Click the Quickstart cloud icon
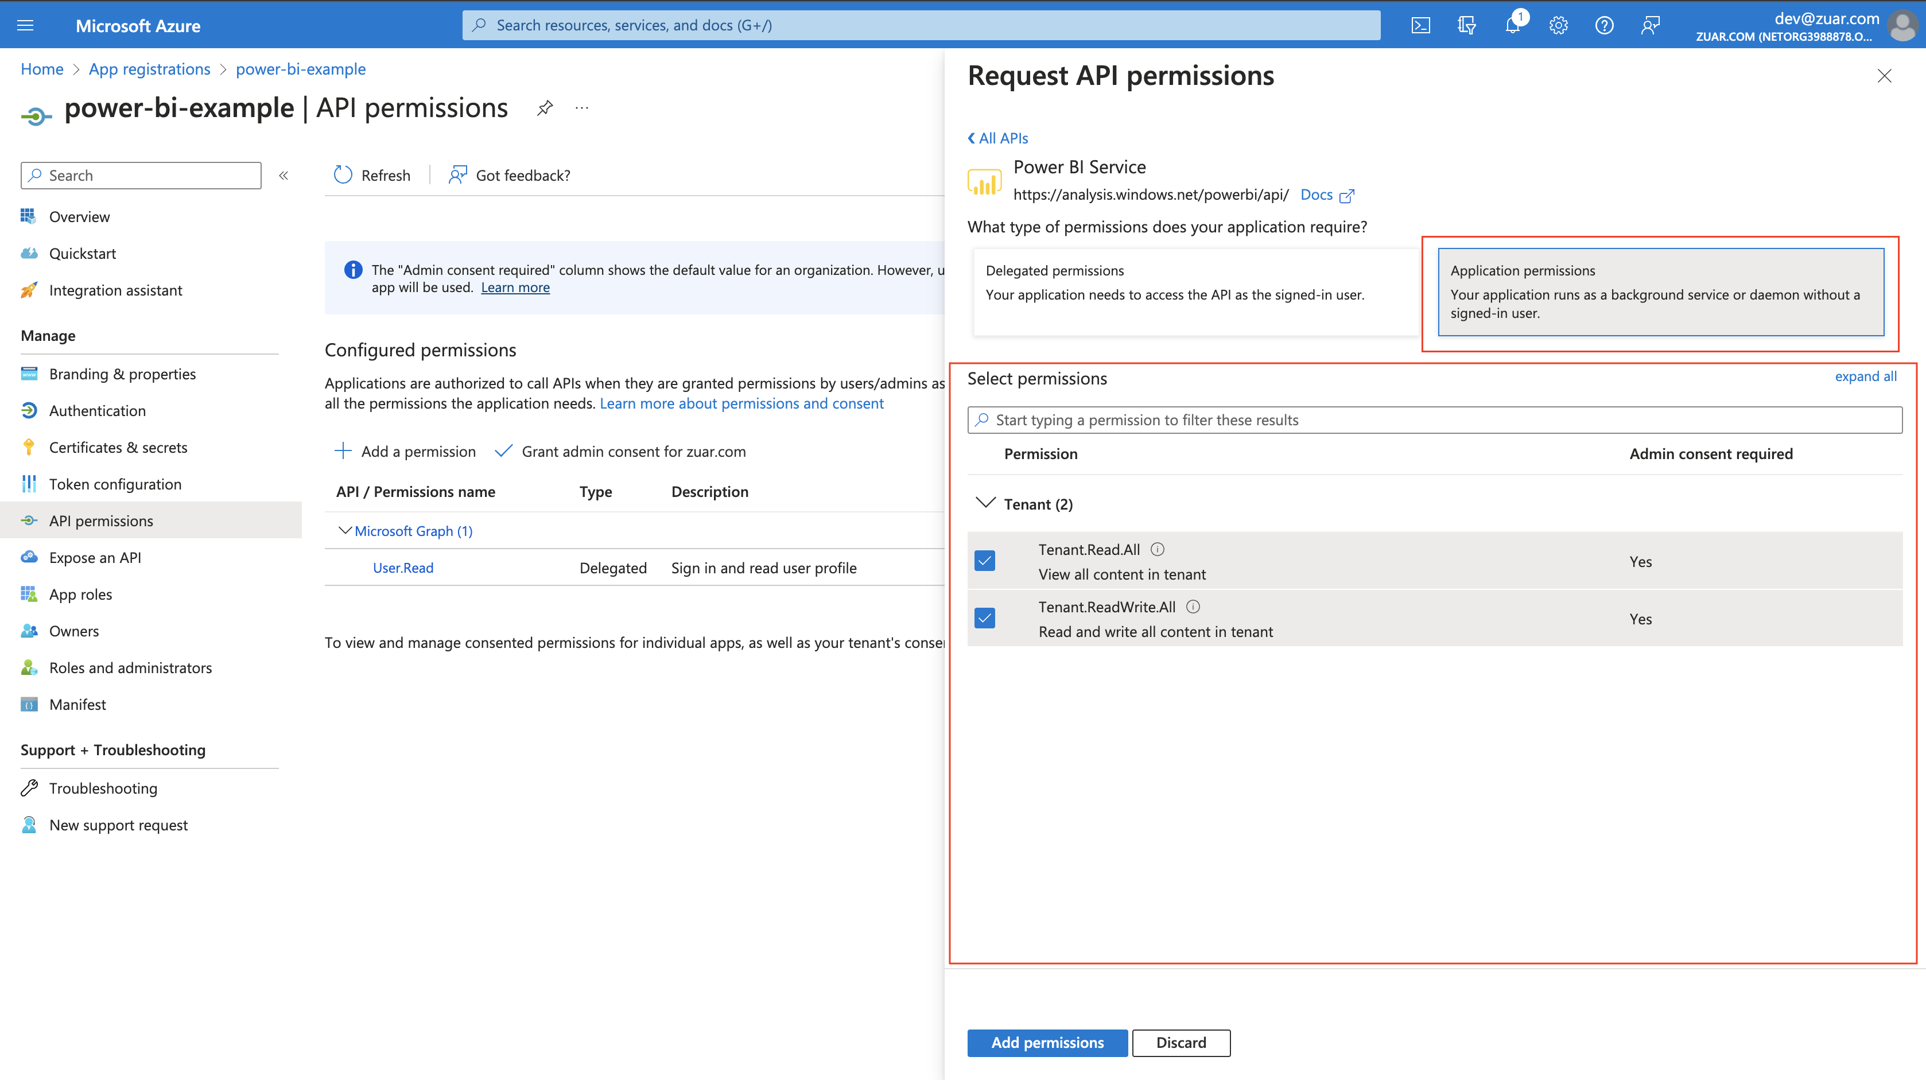The height and width of the screenshot is (1080, 1926). point(29,252)
